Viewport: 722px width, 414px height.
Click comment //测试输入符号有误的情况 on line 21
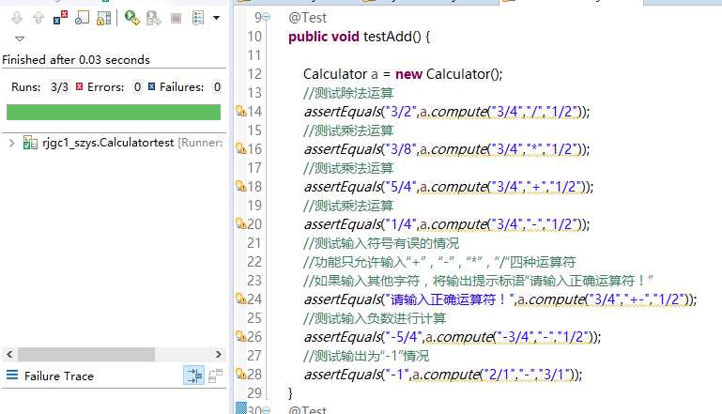tap(381, 243)
